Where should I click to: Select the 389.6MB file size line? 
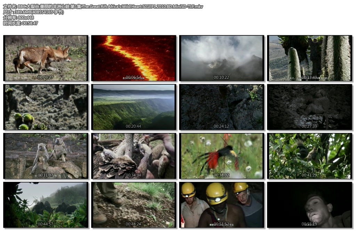click(x=33, y=12)
